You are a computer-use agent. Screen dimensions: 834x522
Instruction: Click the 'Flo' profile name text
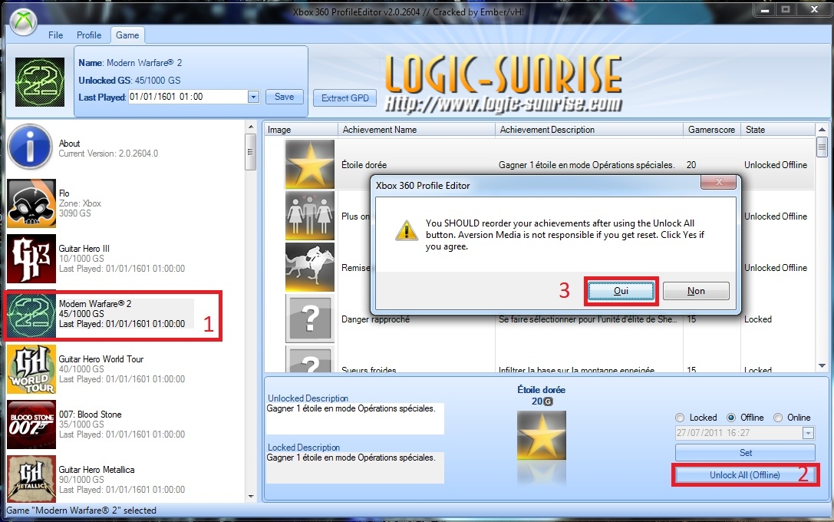pos(64,193)
